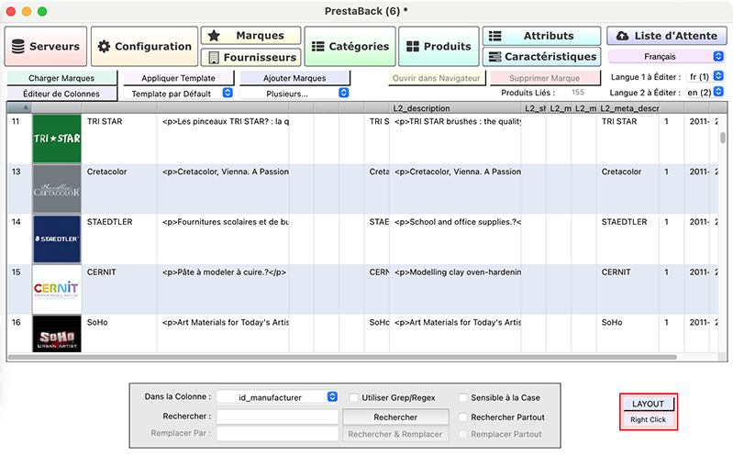
Task: Click the Configuration gear icon
Action: click(105, 46)
